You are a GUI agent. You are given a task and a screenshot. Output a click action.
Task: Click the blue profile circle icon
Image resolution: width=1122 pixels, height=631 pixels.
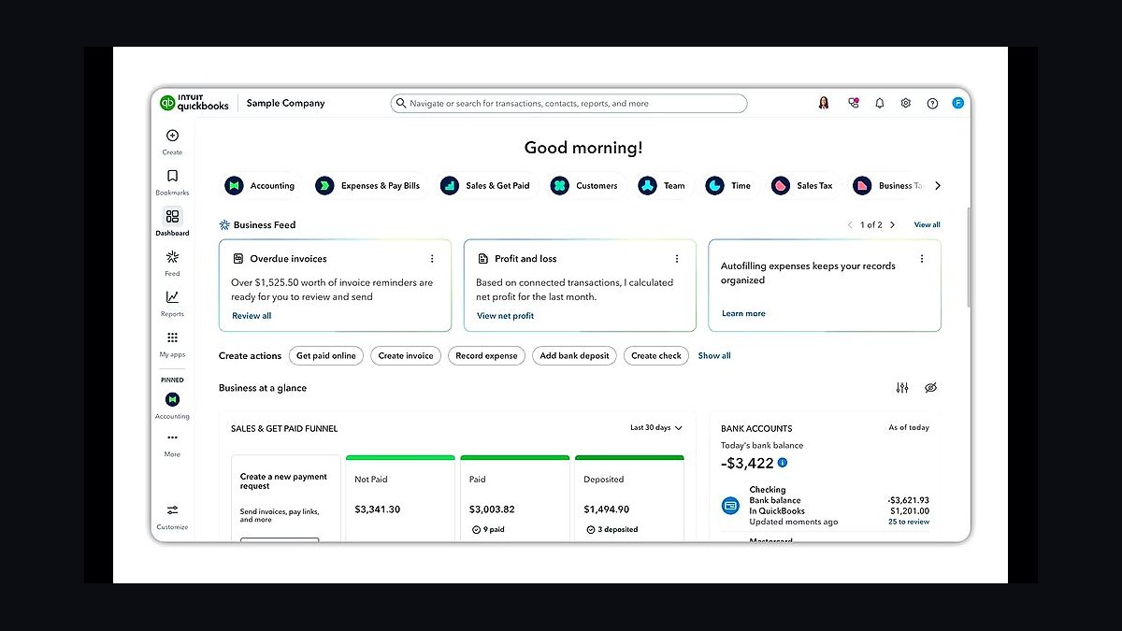coord(957,103)
